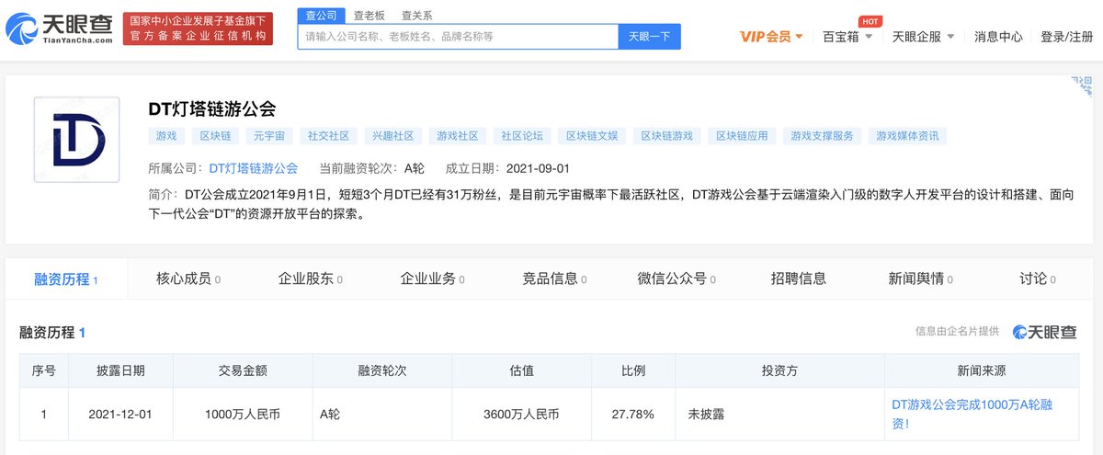1103x455 pixels.
Task: Select the 27.78% ratio cell
Action: [x=633, y=415]
